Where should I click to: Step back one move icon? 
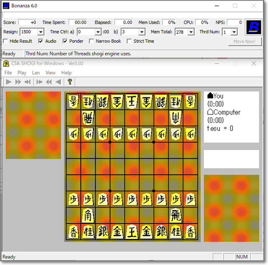[58, 82]
